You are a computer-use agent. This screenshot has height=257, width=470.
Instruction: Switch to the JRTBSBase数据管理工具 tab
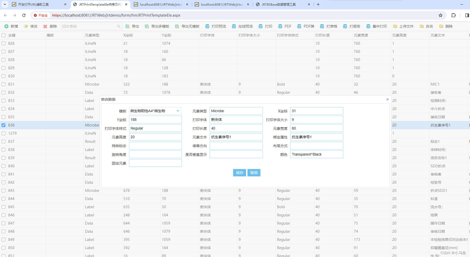[x=283, y=4]
